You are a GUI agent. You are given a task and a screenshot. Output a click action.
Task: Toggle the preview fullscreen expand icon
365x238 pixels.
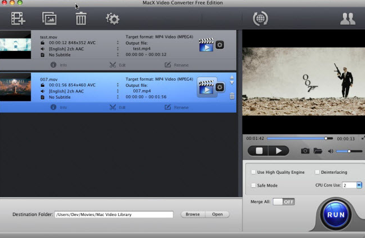click(363, 138)
